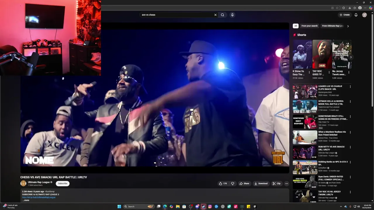Click the Windows taskbar Search box
Image resolution: width=374 pixels, height=210 pixels.
tap(139, 206)
